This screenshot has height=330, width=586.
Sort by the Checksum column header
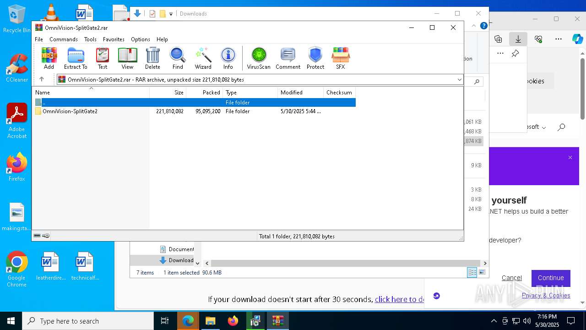tap(340, 92)
